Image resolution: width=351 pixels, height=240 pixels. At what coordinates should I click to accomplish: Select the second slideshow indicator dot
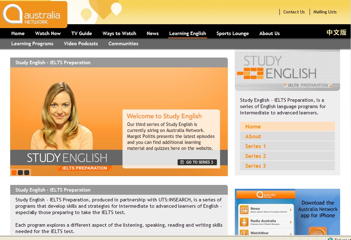pos(20,172)
